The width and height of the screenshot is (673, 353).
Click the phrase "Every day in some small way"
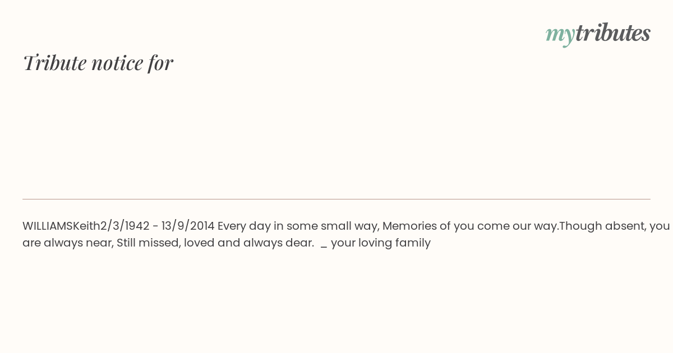298,226
